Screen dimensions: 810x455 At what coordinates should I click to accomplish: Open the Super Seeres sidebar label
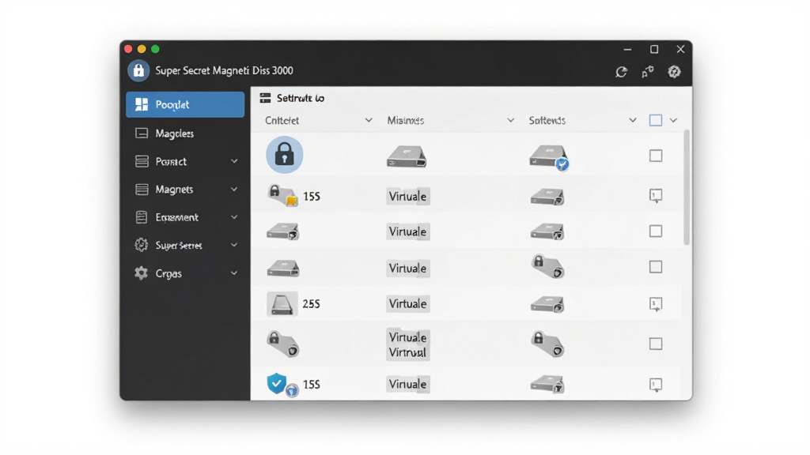tap(179, 246)
